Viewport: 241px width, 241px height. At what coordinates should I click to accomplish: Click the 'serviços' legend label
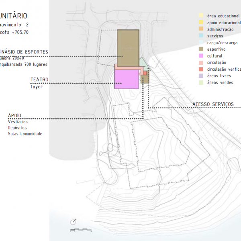click(x=215, y=36)
